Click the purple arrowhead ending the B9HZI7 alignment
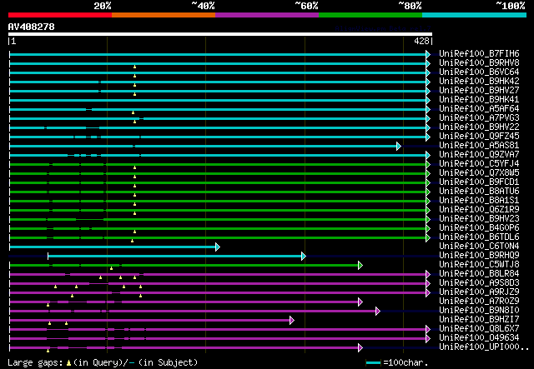The image size is (534, 369). (x=292, y=321)
